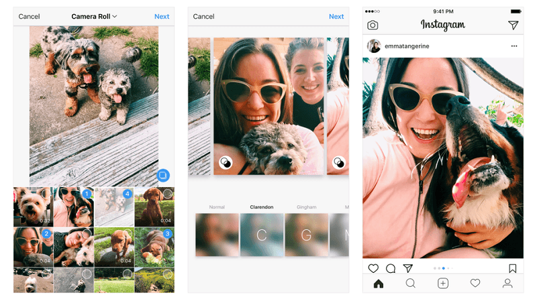Cancel the Camera Roll selection
The height and width of the screenshot is (301, 537).
coord(29,16)
